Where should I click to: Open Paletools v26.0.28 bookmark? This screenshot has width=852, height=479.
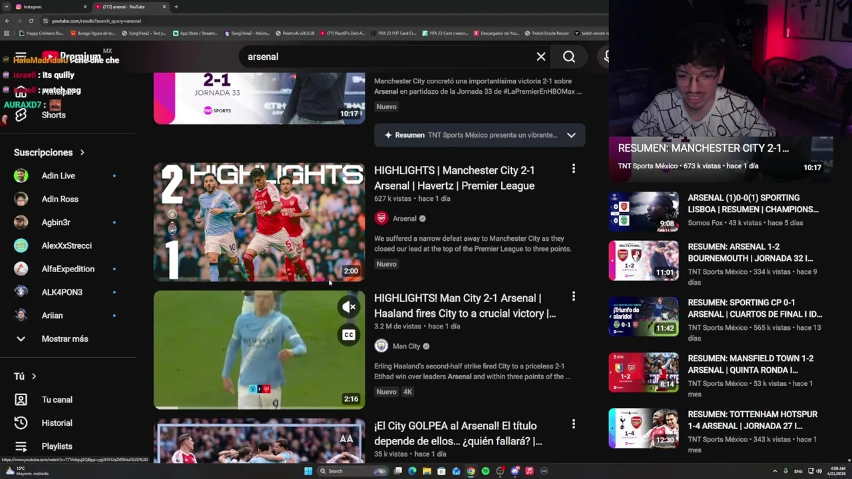[295, 33]
